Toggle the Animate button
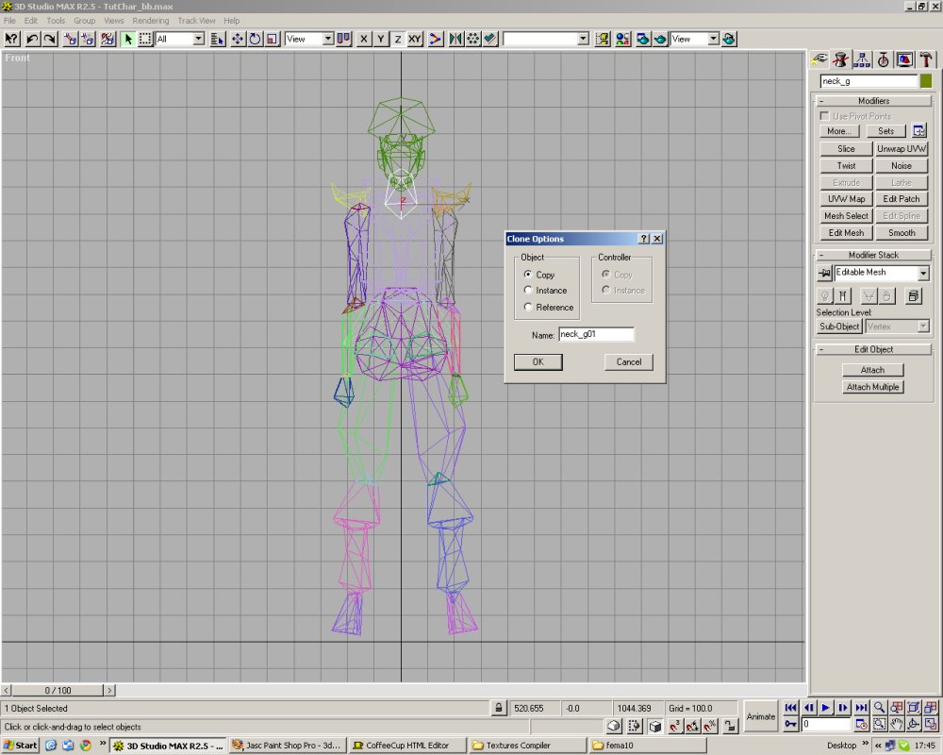Screen dimensions: 943x755 [x=761, y=716]
